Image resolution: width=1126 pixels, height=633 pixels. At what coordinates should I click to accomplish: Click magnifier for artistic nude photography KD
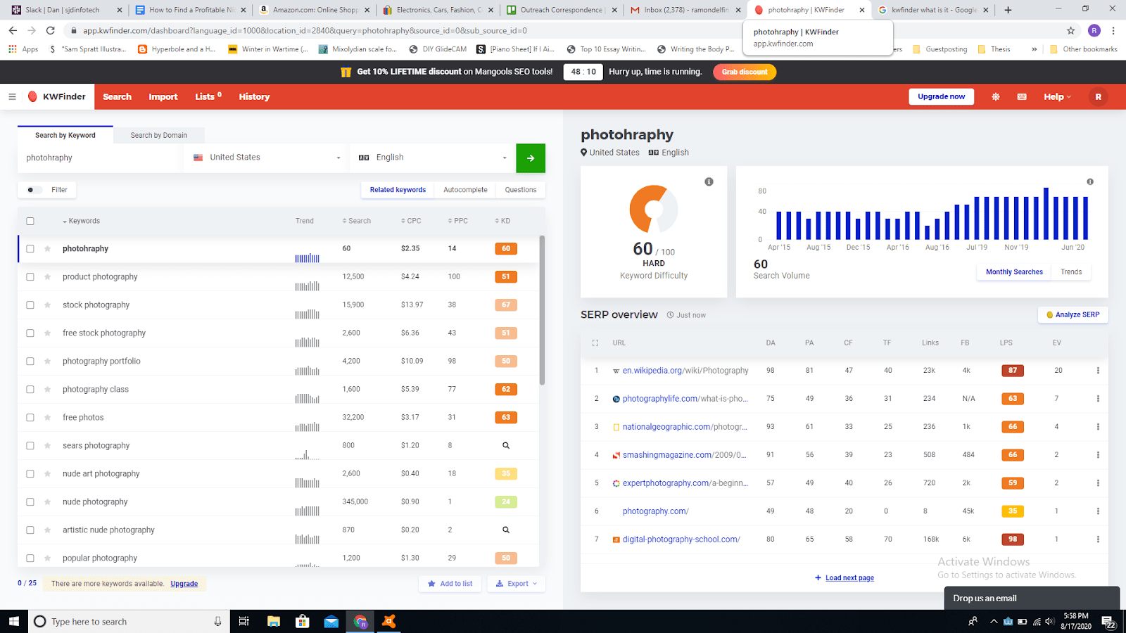pyautogui.click(x=505, y=530)
